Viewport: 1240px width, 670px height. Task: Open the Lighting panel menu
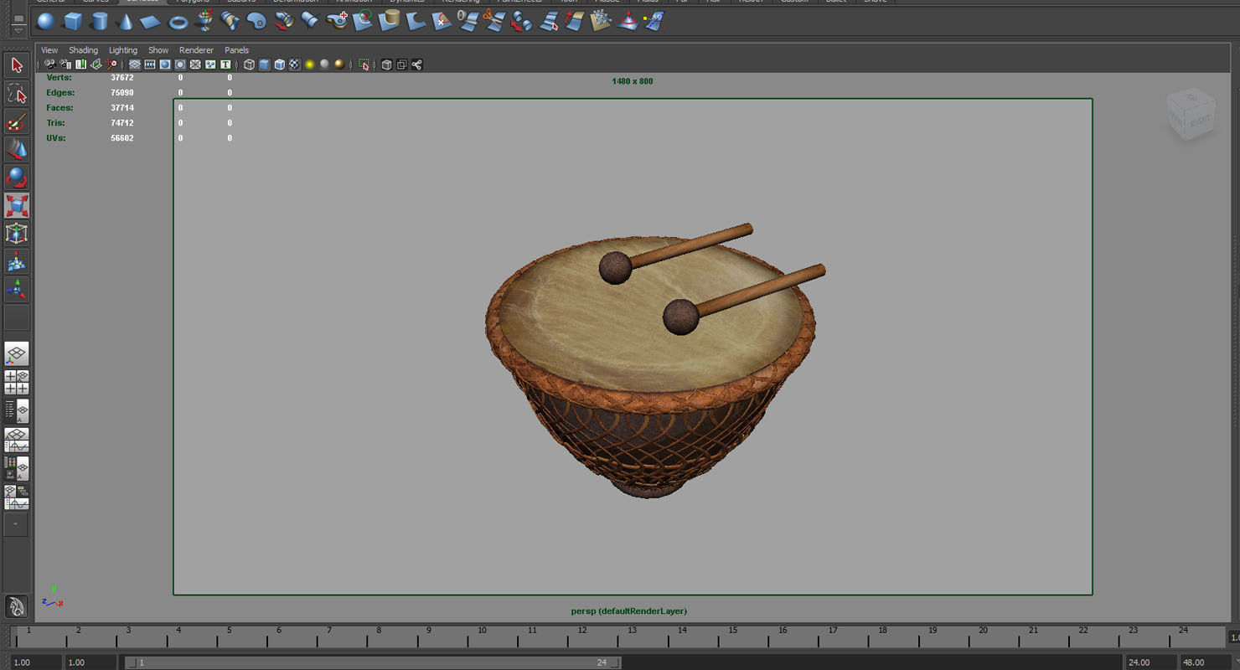[123, 50]
